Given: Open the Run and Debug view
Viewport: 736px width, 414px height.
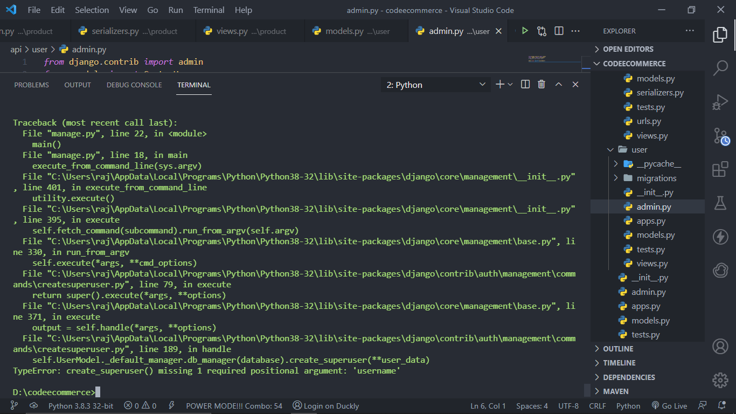Looking at the screenshot, I should (720, 101).
